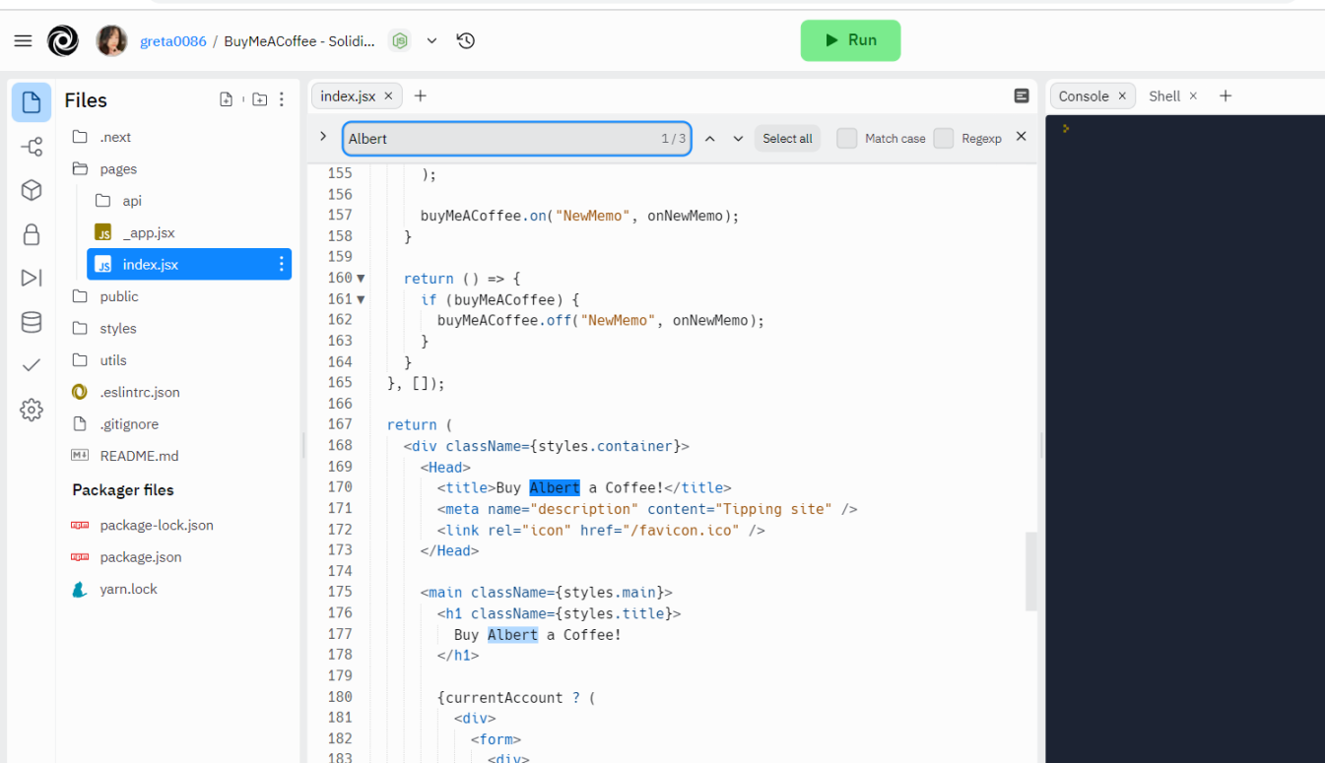Click the new folder icon
Viewport: 1325px width, 763px height.
coord(259,99)
